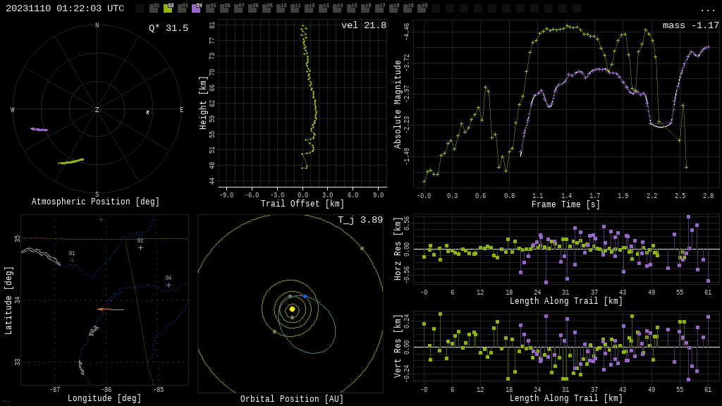
Task: Click the Latitude [deg] axis label
Action: 8,300
